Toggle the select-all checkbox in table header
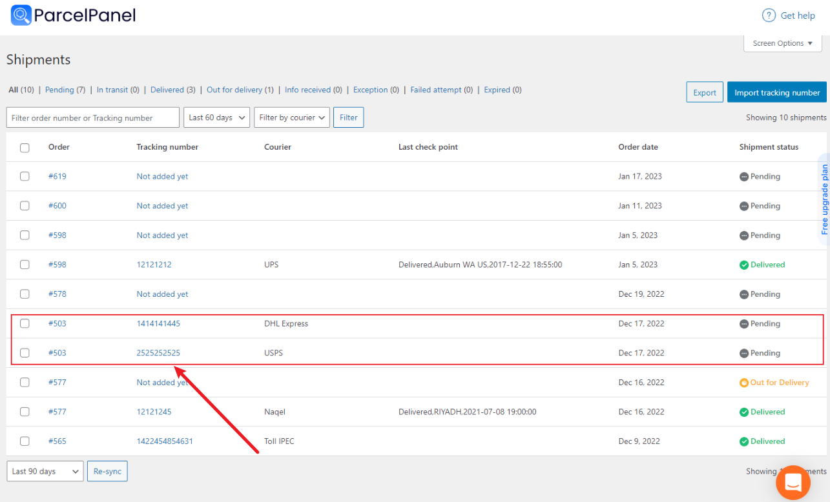 pyautogui.click(x=25, y=148)
